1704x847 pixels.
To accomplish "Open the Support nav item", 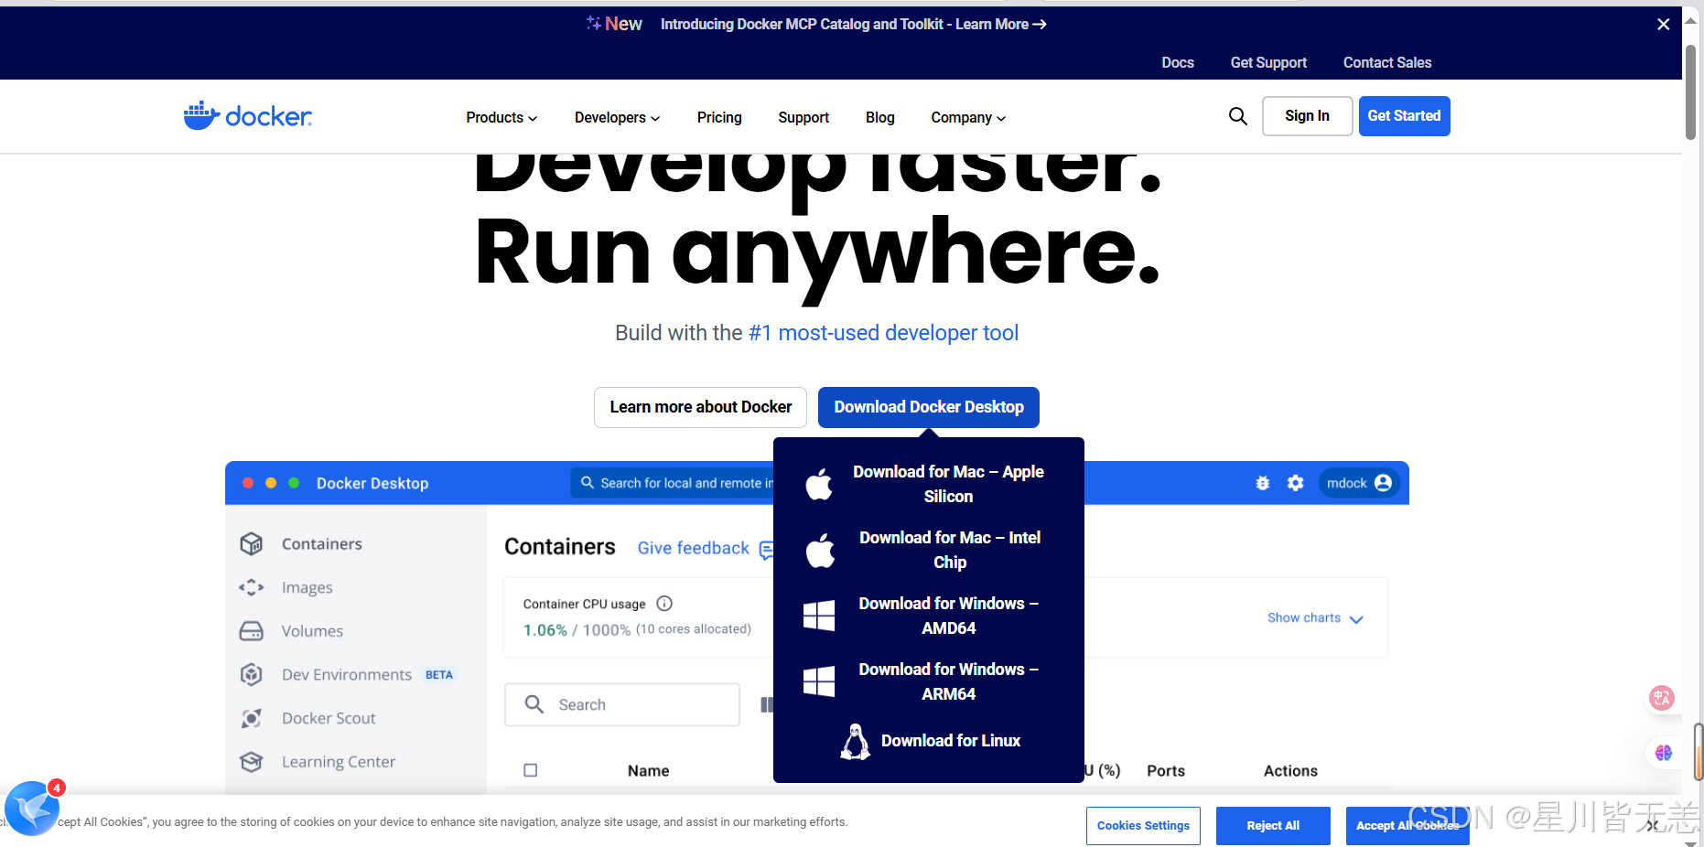I will 803,117.
